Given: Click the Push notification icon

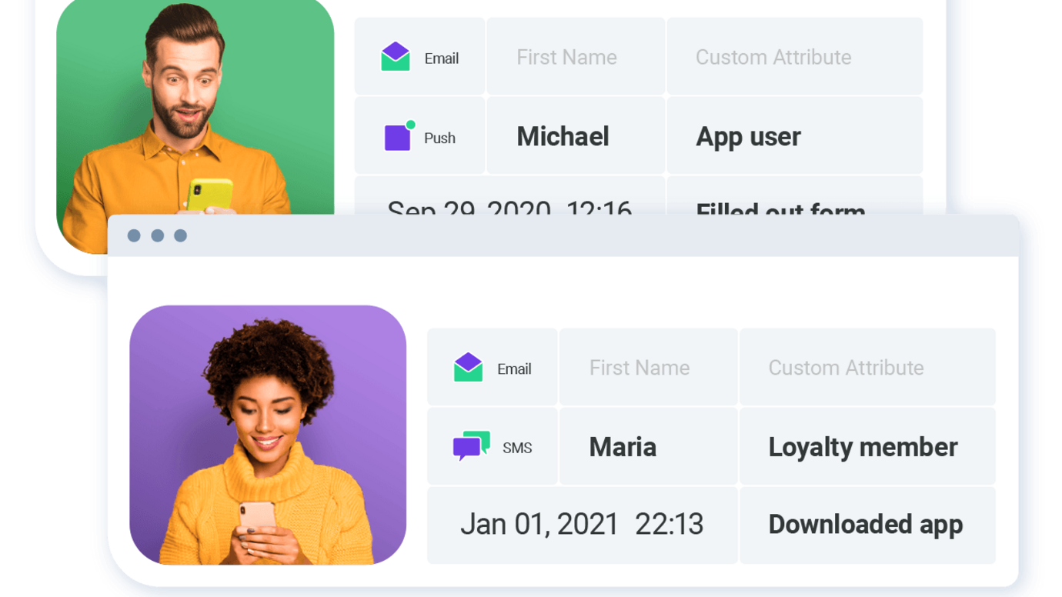Looking at the screenshot, I should (x=398, y=137).
